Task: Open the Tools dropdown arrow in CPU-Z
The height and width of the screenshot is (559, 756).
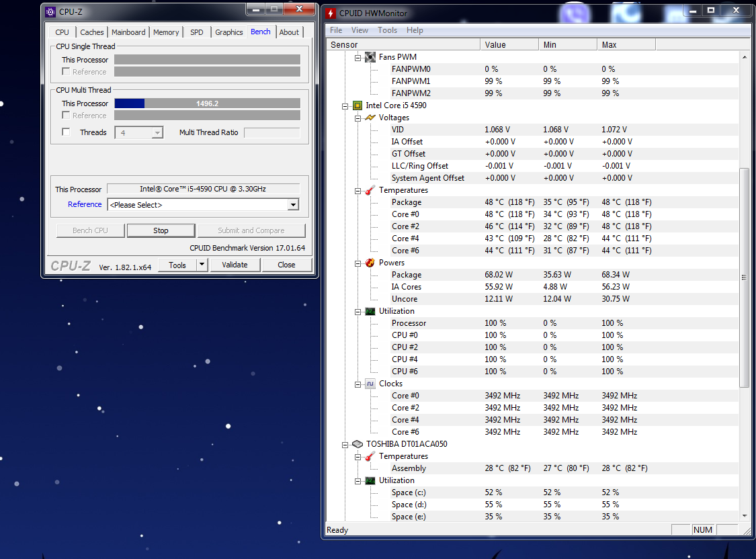Action: click(x=202, y=265)
